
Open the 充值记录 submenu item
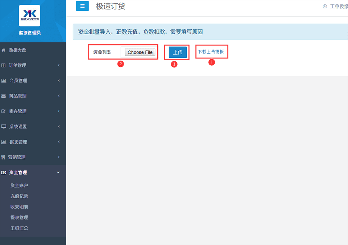[19, 196]
